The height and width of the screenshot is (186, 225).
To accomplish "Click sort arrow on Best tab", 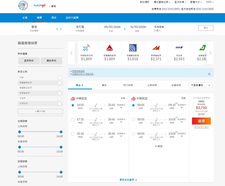I will point(82,85).
